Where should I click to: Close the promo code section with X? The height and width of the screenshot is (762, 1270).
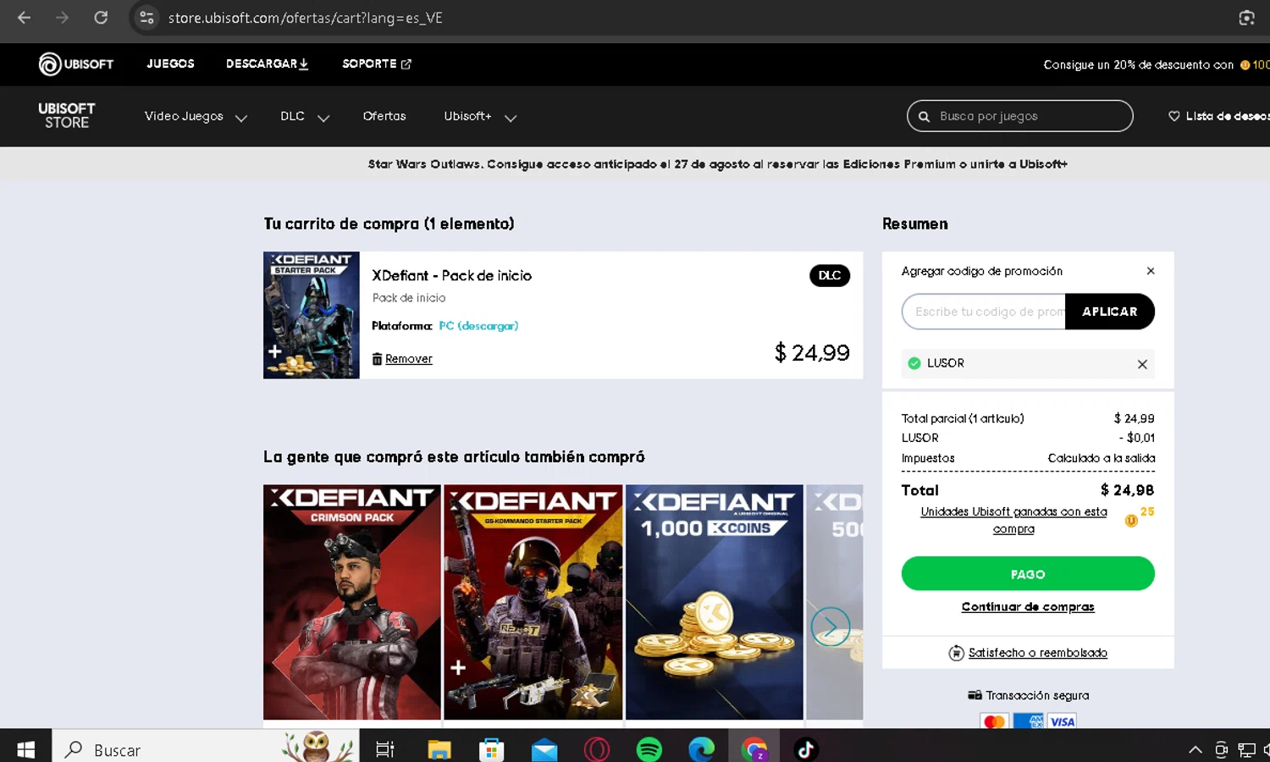point(1151,271)
